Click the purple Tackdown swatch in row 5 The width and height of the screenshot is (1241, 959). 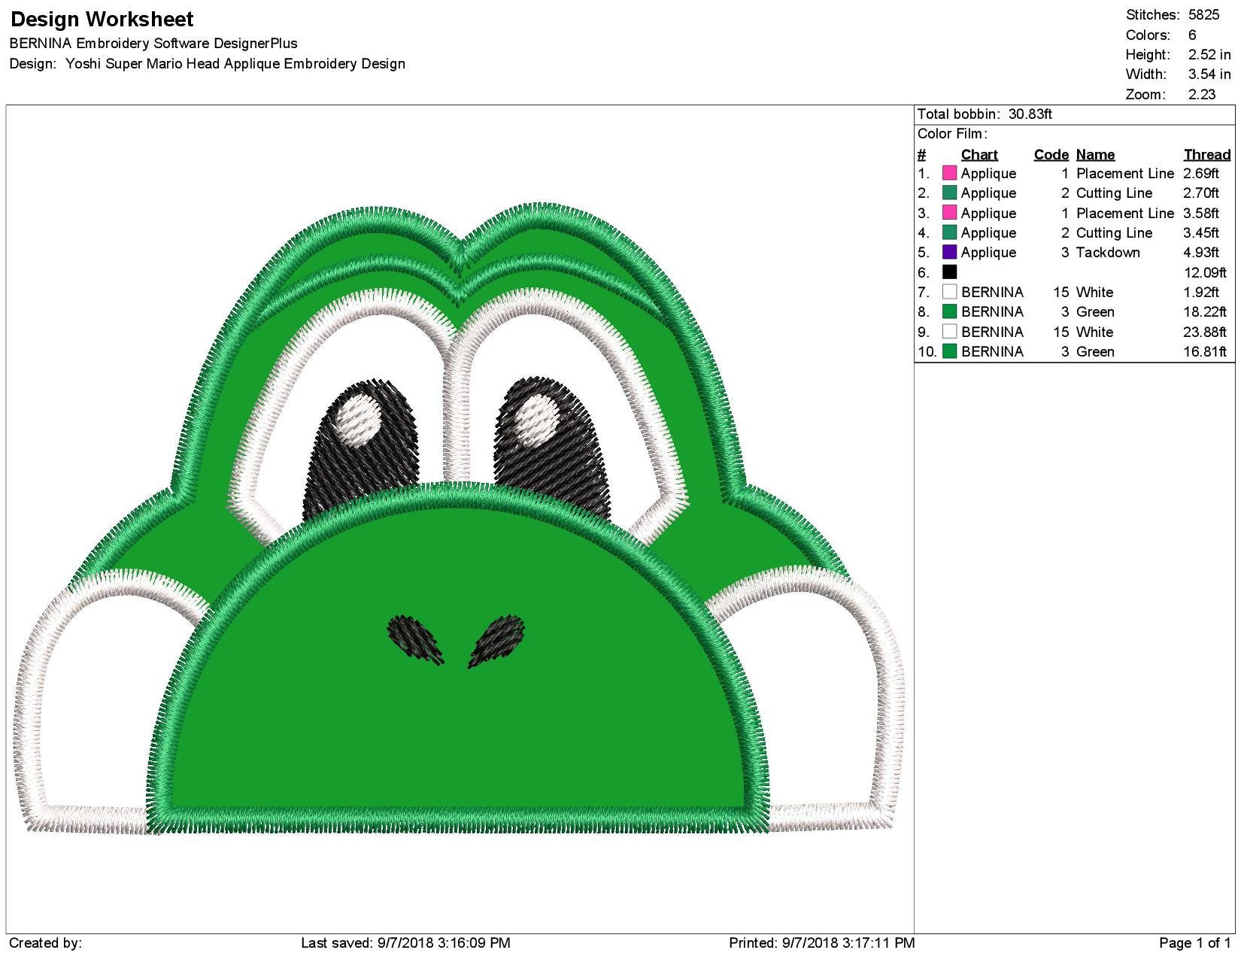coord(949,253)
